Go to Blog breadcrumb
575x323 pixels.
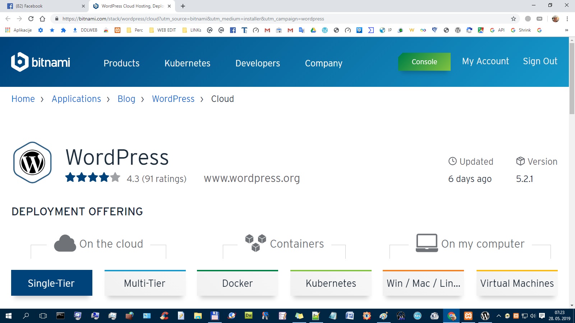coord(126,99)
